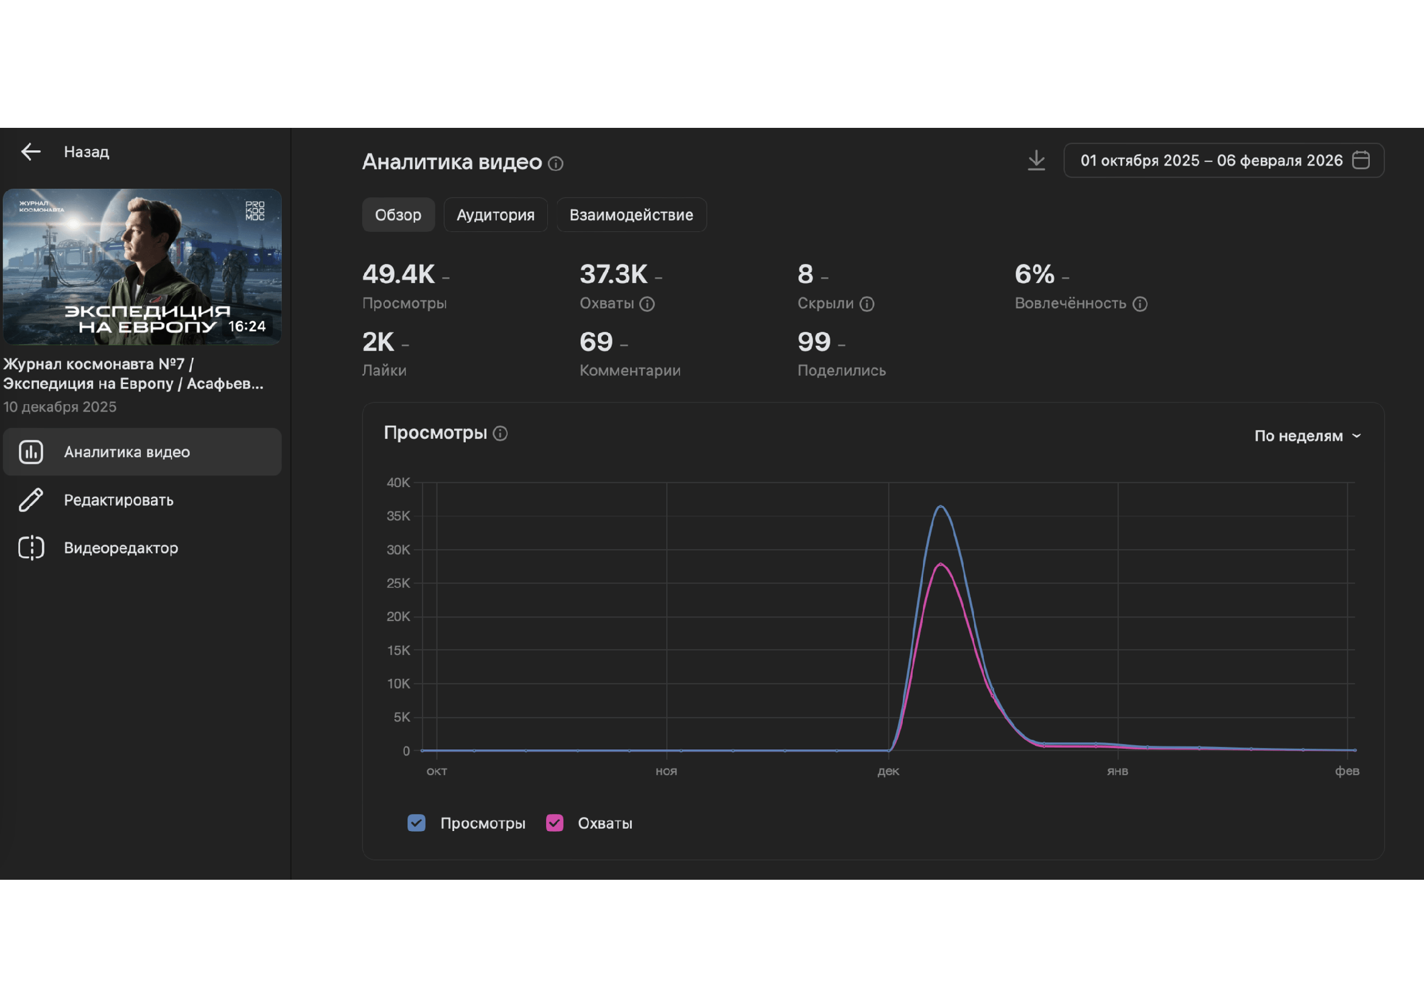Click the Экспедиция на Европу video thumbnail
This screenshot has height=1007, width=1424.
point(142,267)
